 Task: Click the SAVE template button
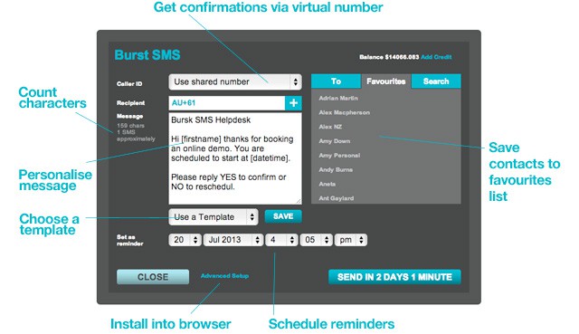283,216
